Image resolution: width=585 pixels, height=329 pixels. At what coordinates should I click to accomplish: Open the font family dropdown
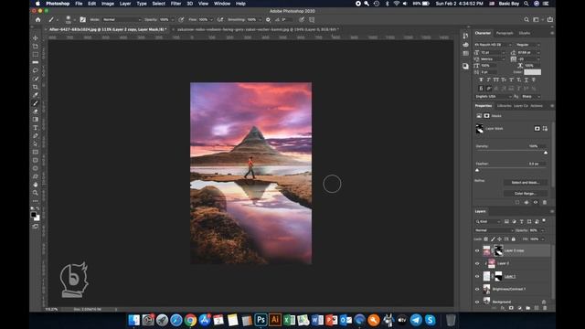pyautogui.click(x=493, y=45)
